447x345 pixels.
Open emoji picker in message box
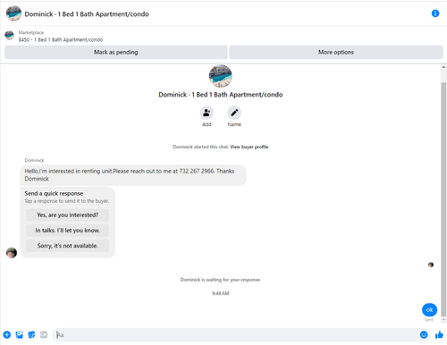[x=424, y=334]
